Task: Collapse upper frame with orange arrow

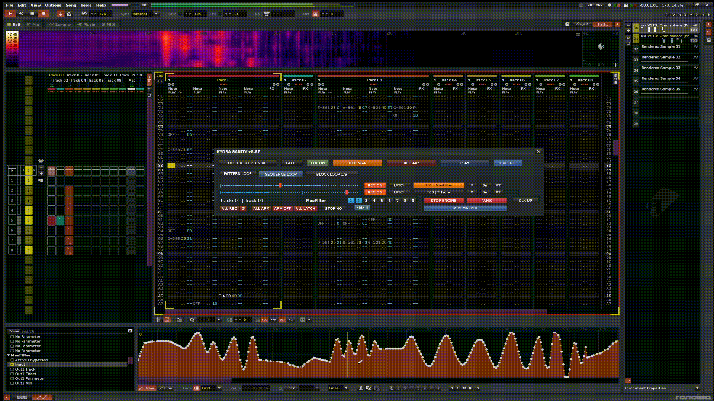Action: coord(617,24)
